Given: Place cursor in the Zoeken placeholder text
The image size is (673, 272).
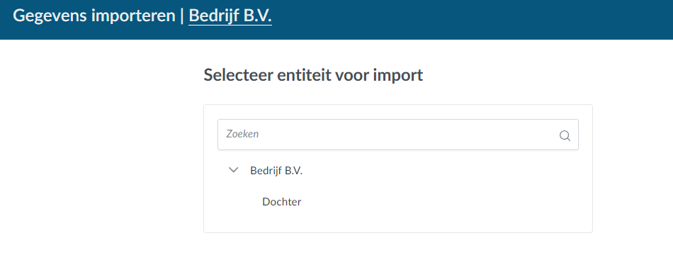Looking at the screenshot, I should [242, 134].
